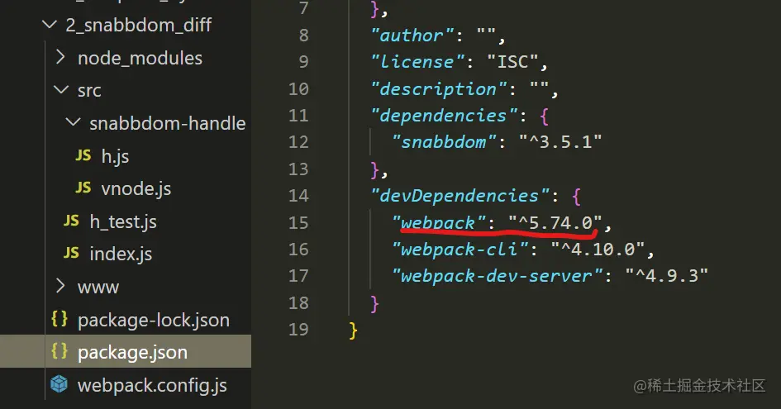Viewport: 781px width, 409px height.
Task: Open h_test.js file
Action: [x=123, y=221]
